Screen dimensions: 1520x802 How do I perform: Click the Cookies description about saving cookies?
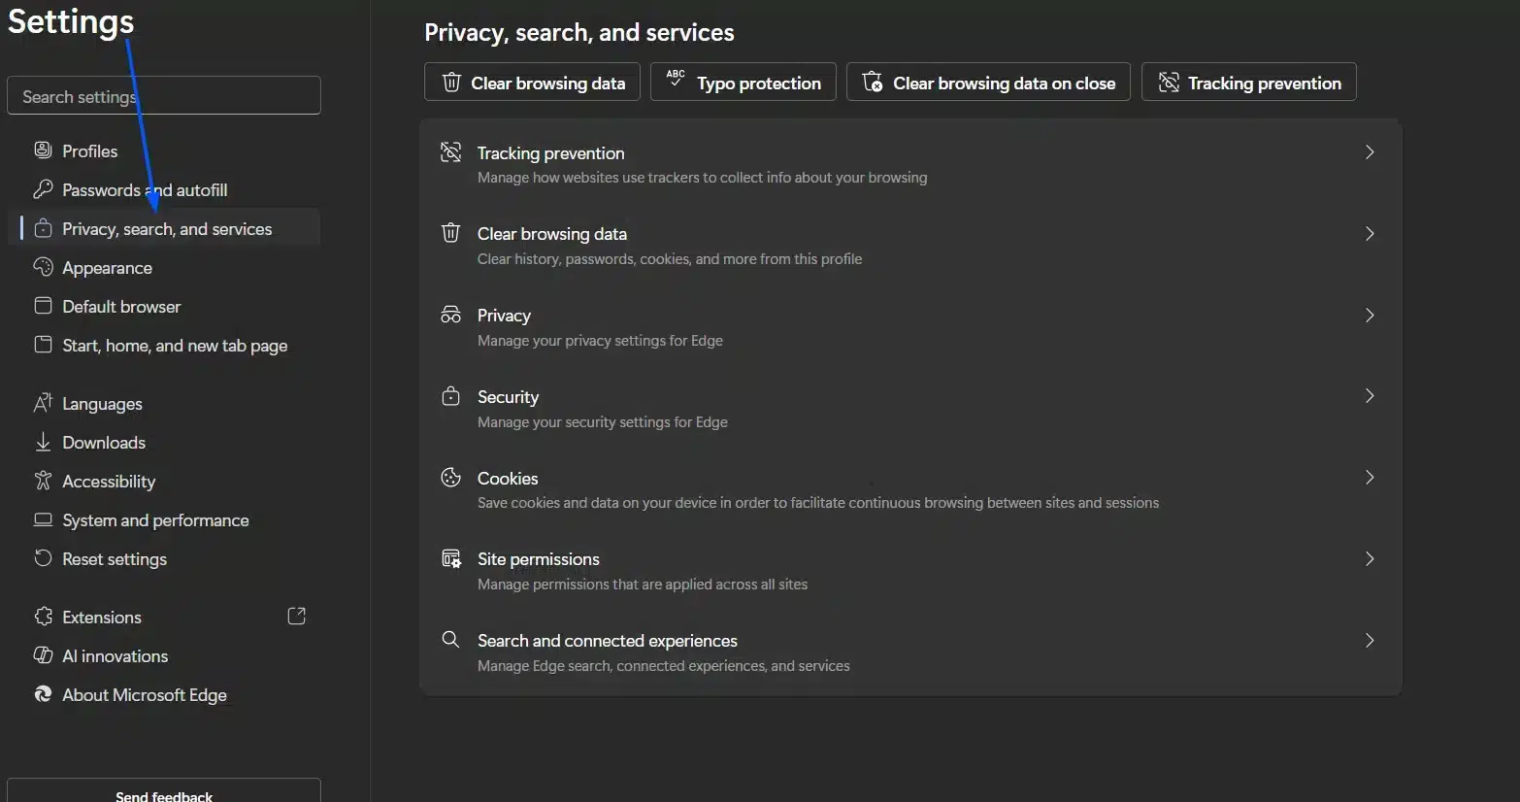coord(818,503)
